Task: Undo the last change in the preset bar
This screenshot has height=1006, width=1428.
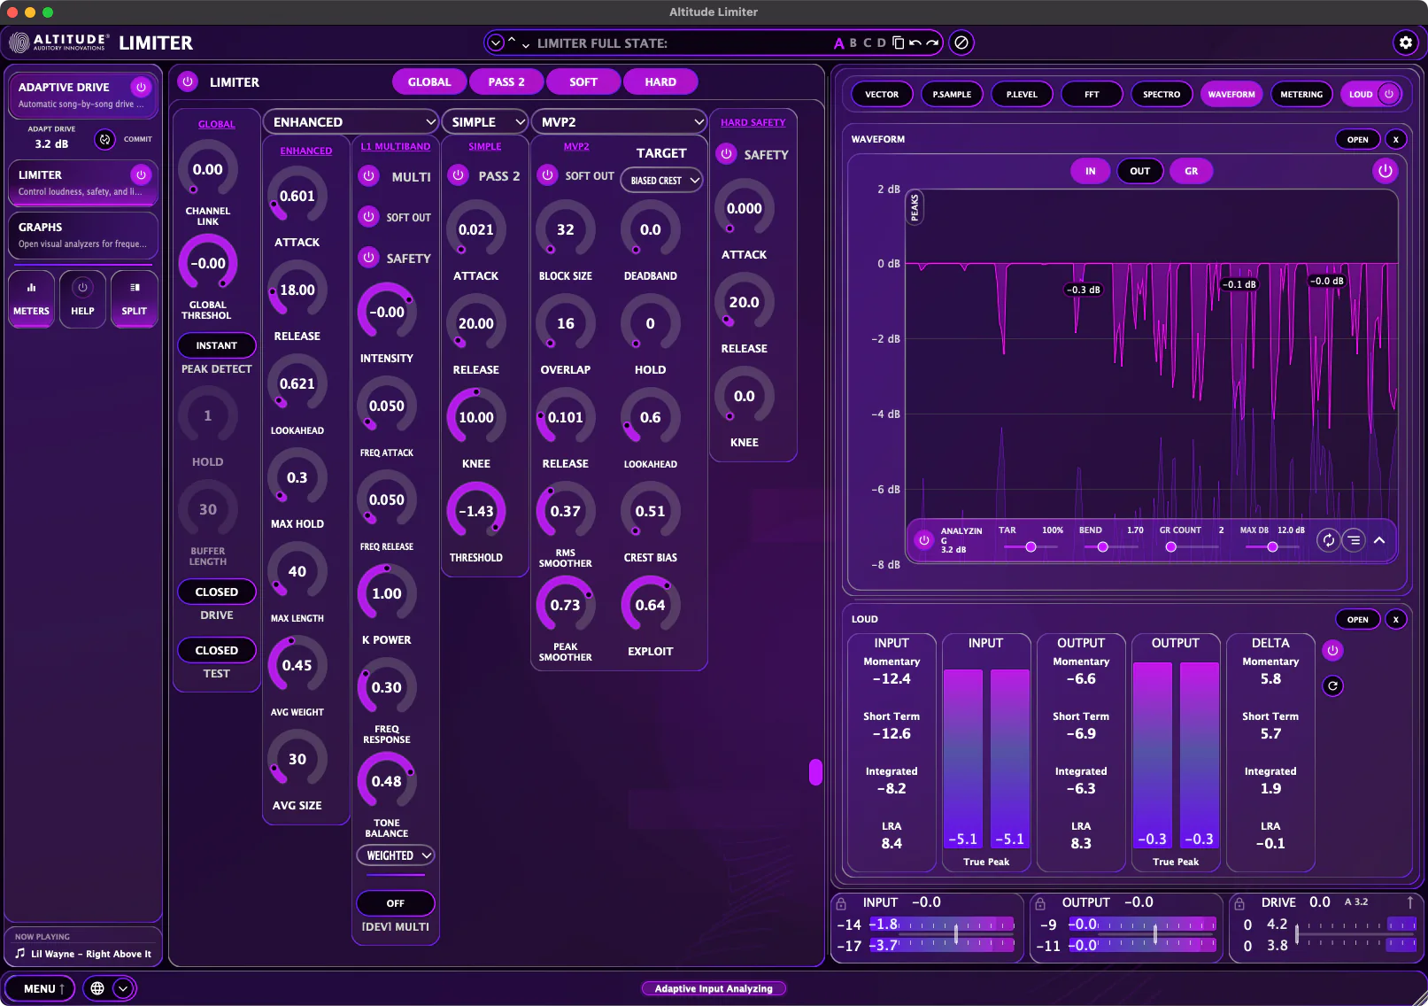Action: (915, 43)
